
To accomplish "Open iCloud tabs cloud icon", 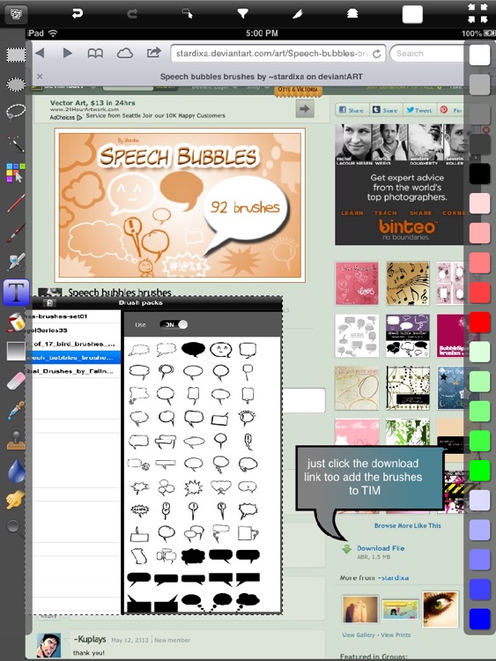I will pos(125,53).
